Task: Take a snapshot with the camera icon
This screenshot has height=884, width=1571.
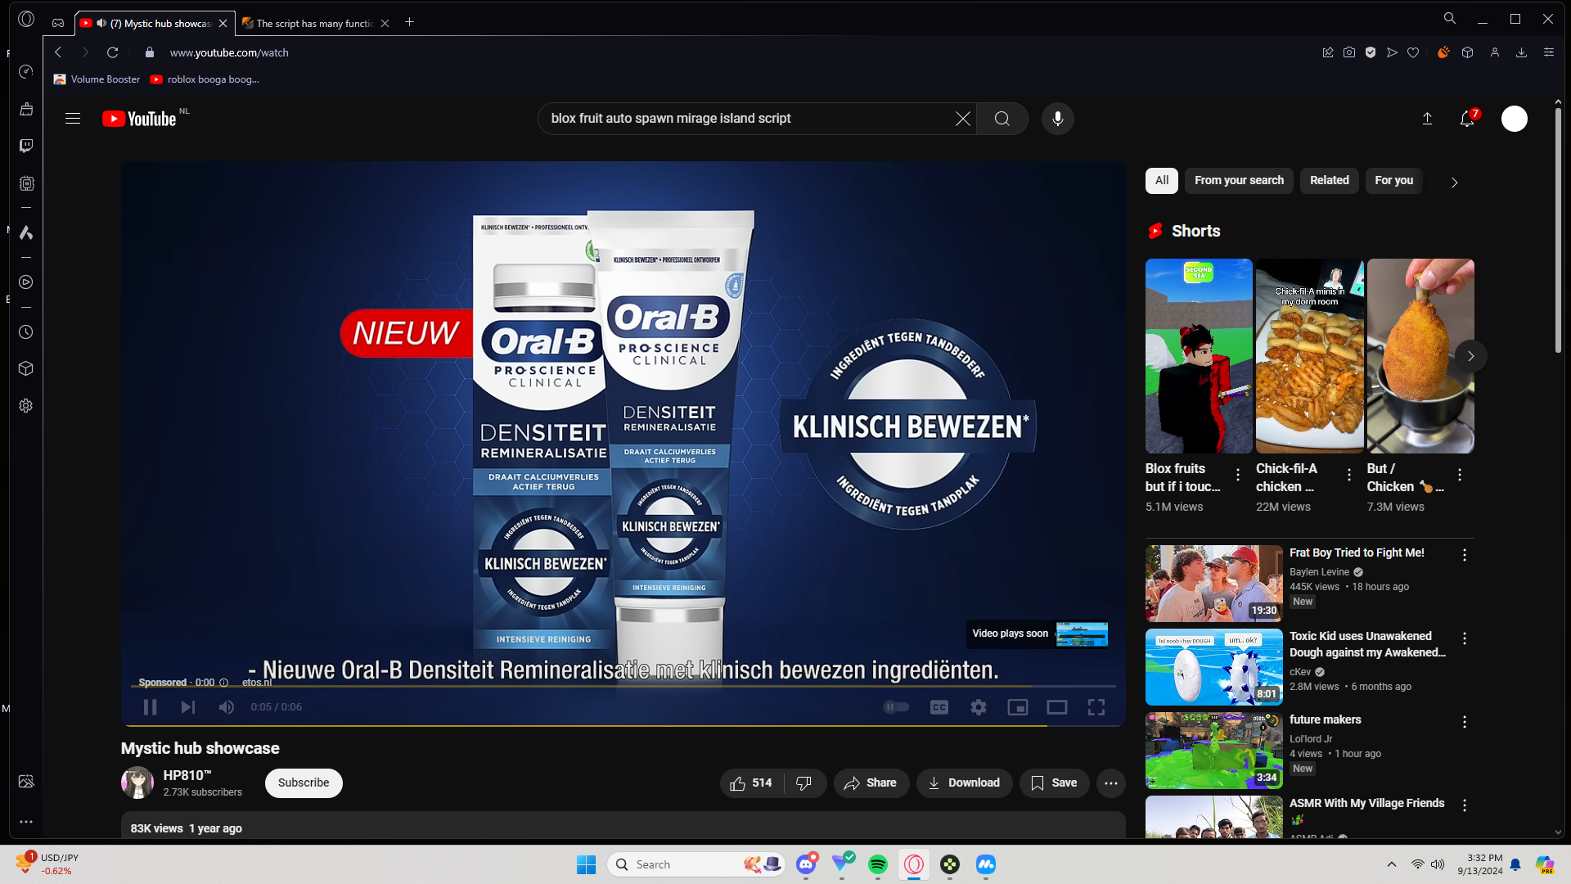Action: (1349, 52)
